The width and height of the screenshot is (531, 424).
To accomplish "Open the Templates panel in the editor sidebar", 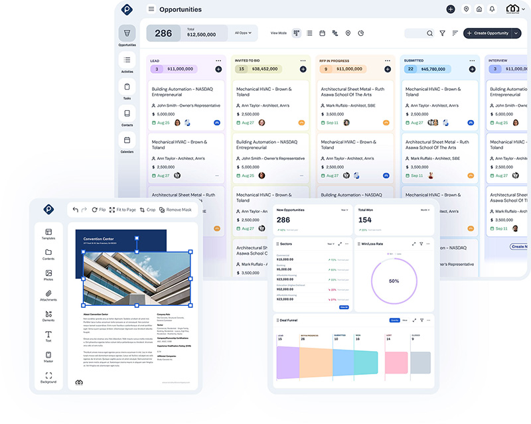I will pos(48,233).
